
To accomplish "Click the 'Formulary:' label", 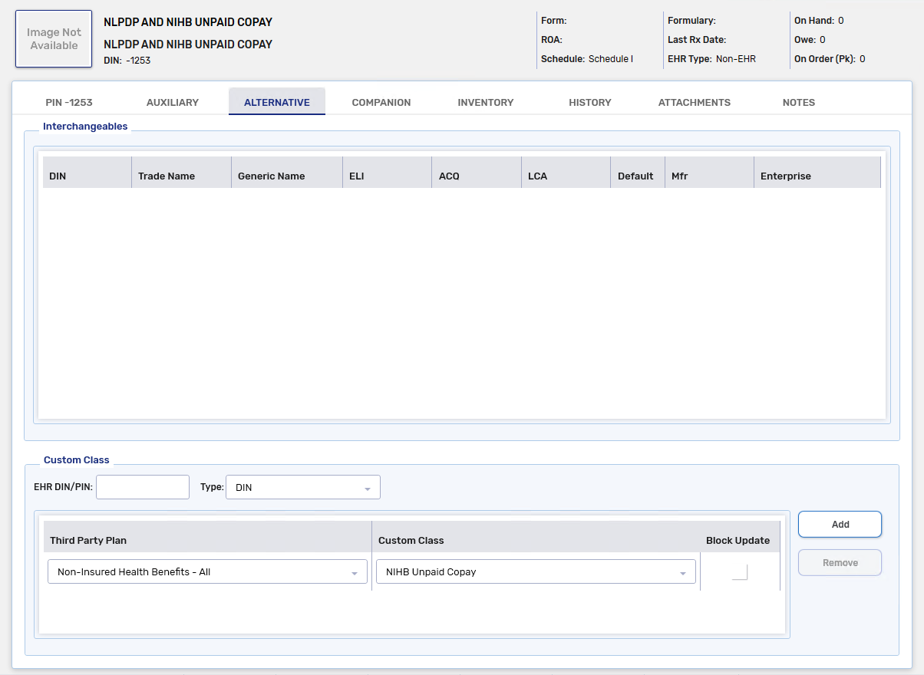I will 691,21.
